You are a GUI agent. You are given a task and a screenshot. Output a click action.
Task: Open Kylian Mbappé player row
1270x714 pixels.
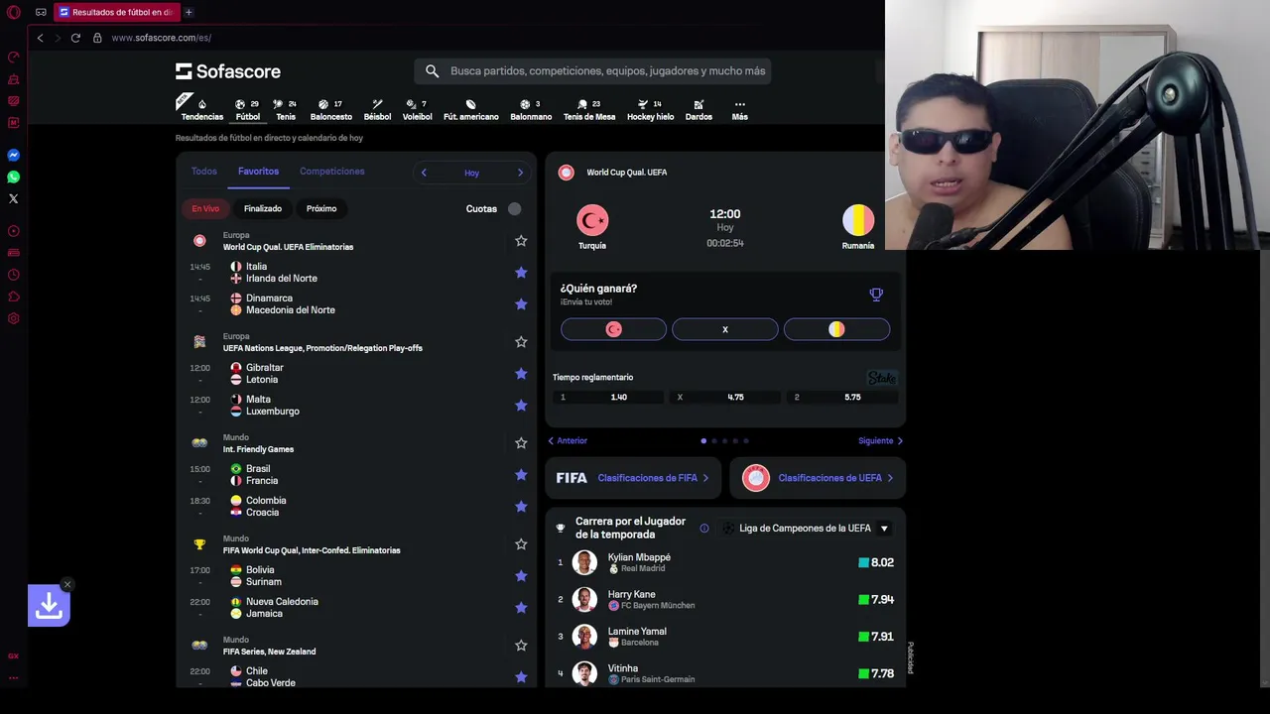point(725,562)
